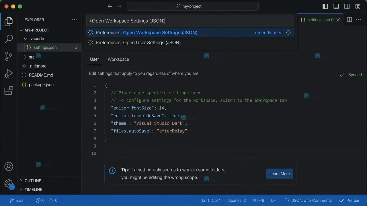Screen dimensions: 367x206
Task: Switch to the User settings tab
Action: point(94,59)
